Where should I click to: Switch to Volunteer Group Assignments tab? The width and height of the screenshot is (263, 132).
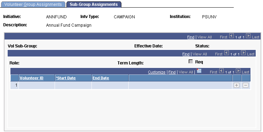tap(33, 5)
